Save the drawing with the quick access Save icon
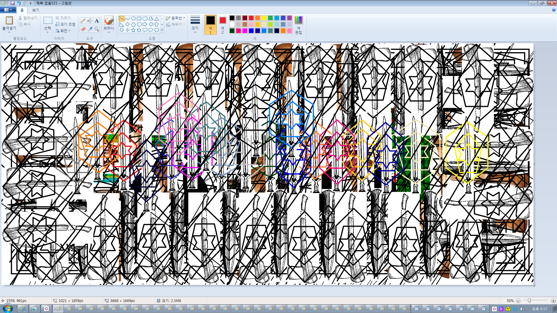The height and width of the screenshot is (313, 557). [12, 3]
